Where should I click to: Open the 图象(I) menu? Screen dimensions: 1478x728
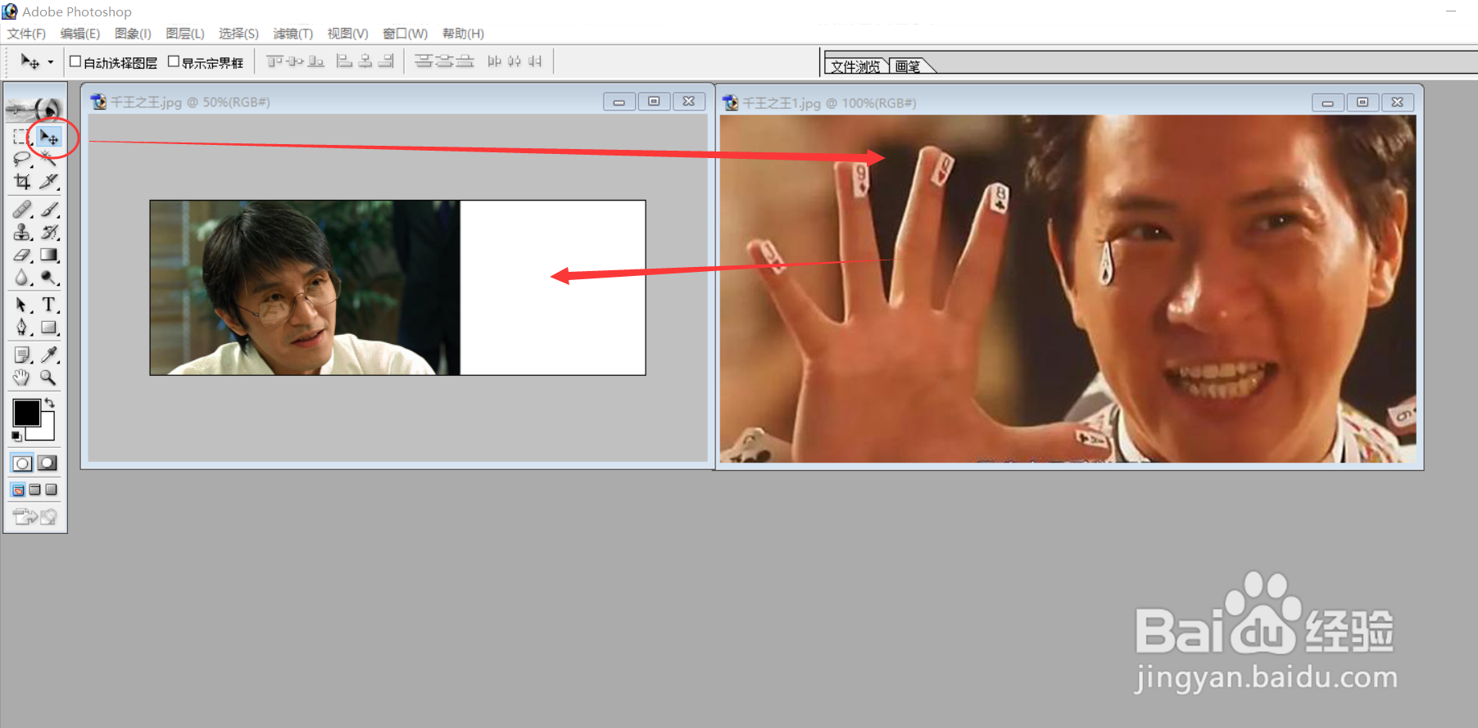(133, 34)
